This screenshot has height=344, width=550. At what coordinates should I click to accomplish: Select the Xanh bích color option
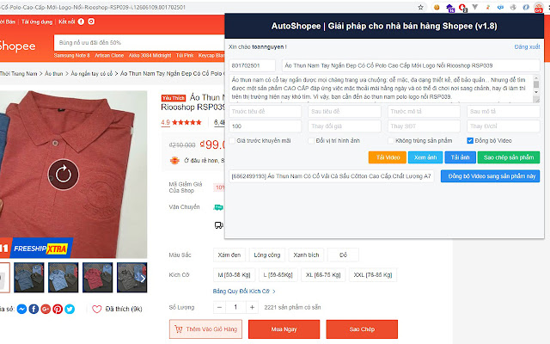click(x=306, y=255)
